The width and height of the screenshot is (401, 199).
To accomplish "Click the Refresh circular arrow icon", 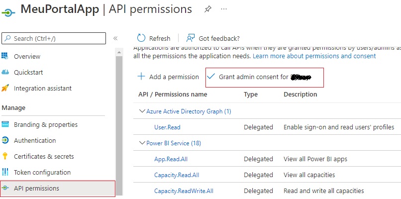I will point(141,38).
